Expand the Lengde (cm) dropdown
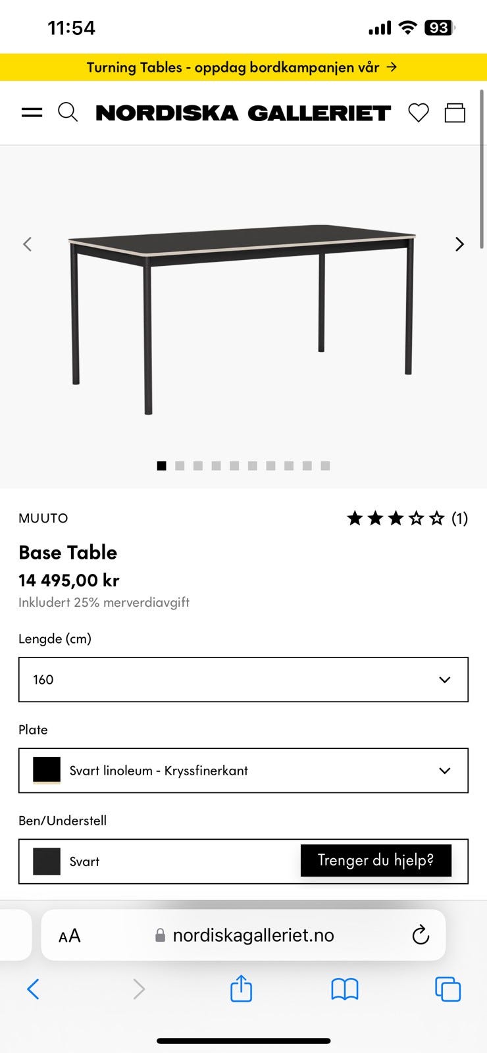487x1053 pixels. click(x=244, y=679)
